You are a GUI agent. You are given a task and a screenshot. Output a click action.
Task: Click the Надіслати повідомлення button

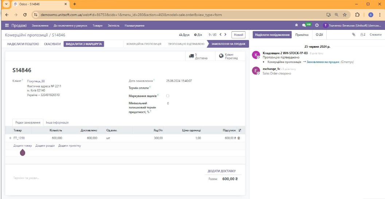[x=272, y=35]
